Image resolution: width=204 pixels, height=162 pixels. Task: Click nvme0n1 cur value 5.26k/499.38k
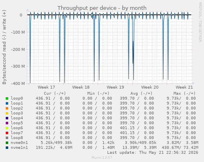click(x=56, y=143)
